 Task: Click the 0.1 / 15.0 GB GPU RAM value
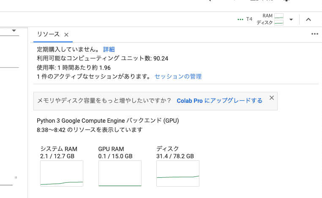pyautogui.click(x=115, y=156)
